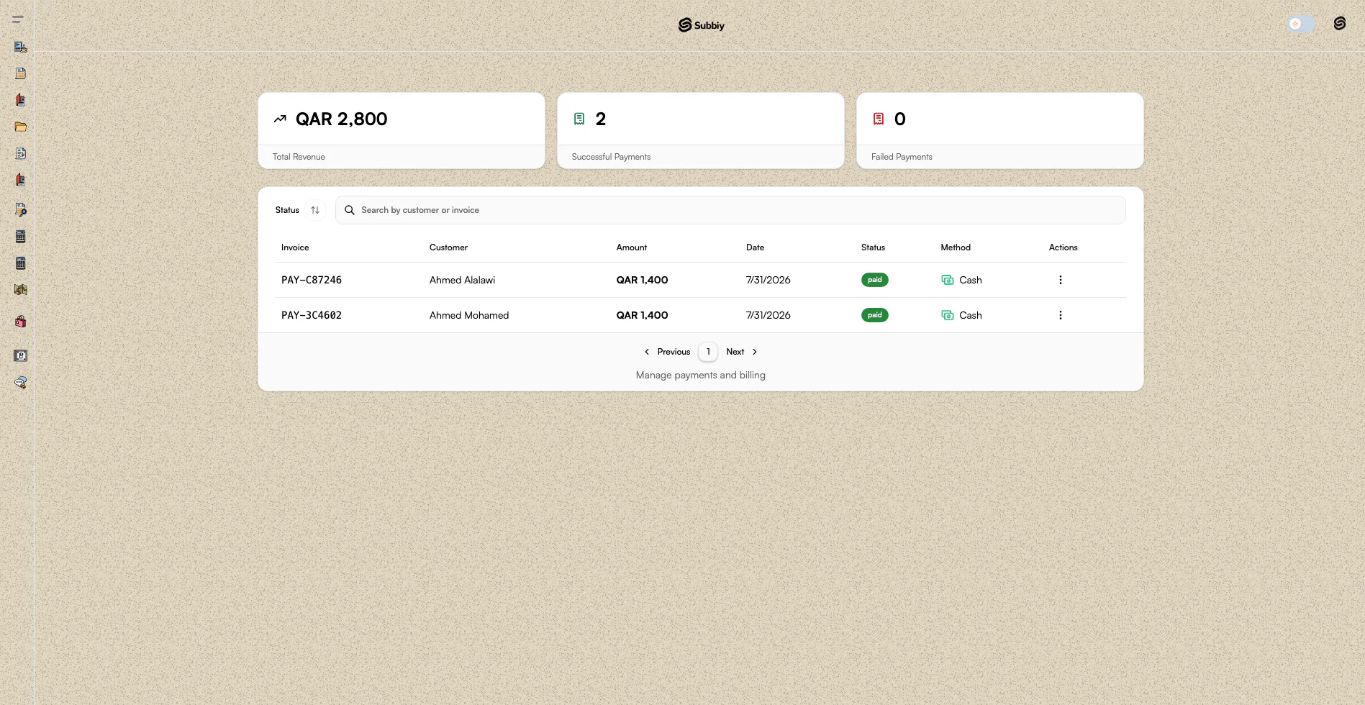The image size is (1365, 705).
Task: Open the computer-with-coffee-cup sidebar icon
Action: point(21,47)
